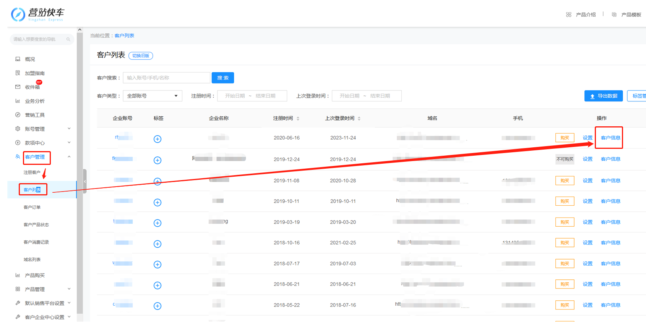Focus the 客户搜索 account/phone/name input

(167, 78)
